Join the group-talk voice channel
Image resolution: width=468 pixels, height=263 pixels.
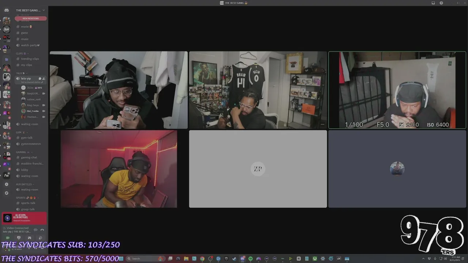click(31, 209)
